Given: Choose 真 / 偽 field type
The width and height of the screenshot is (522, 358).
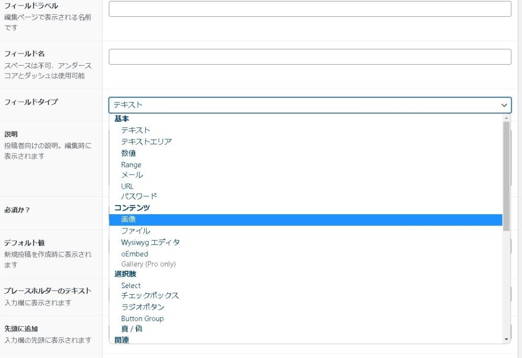Looking at the screenshot, I should tap(132, 329).
